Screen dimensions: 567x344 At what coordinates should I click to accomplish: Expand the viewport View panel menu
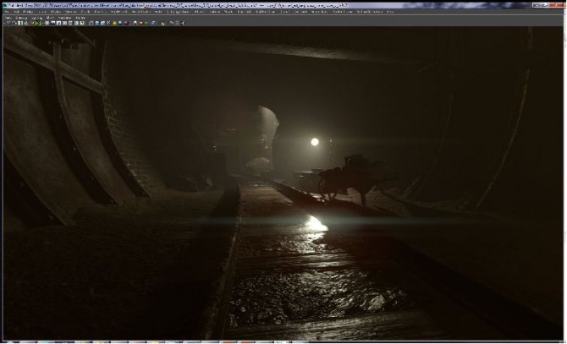(8, 18)
